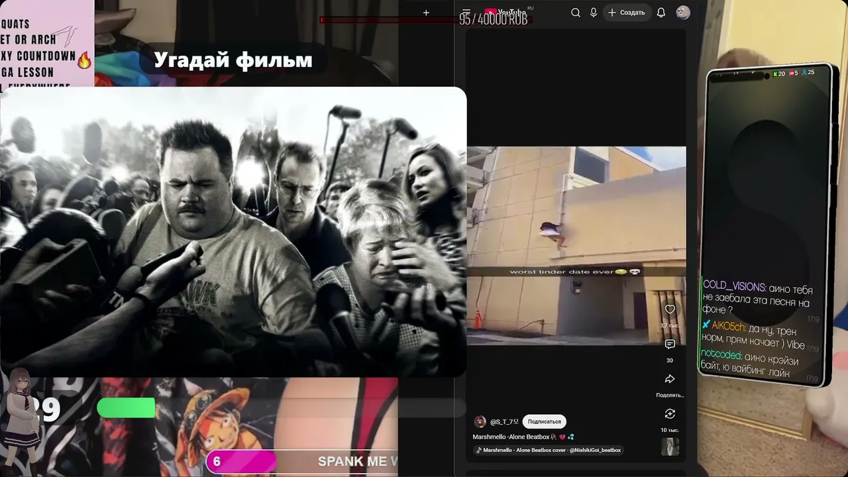Open the @S_T_7 channel name link
Screen dimensions: 848x477
coord(504,421)
